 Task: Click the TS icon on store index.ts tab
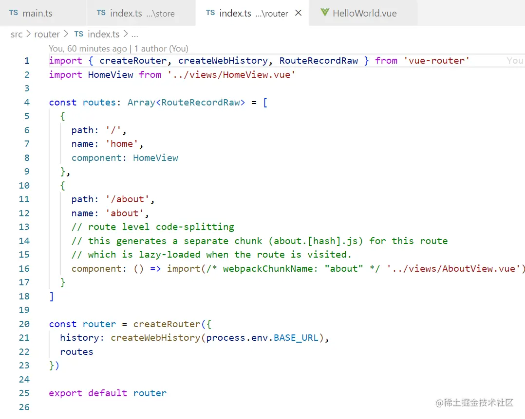[101, 13]
